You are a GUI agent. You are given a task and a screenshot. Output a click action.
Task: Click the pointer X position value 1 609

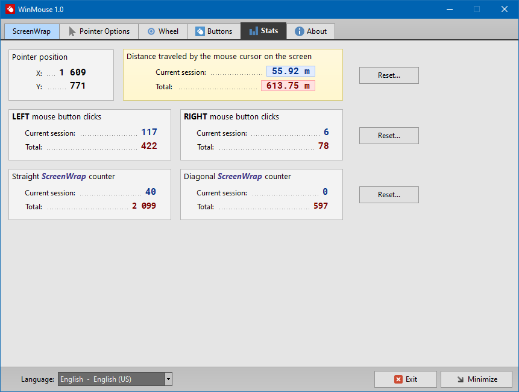coord(72,72)
